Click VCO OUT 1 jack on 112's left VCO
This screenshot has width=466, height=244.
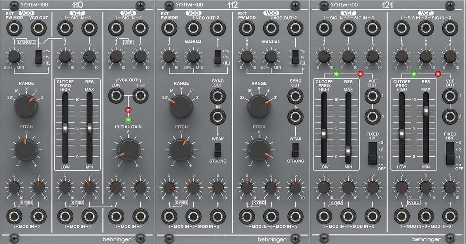[193, 28]
